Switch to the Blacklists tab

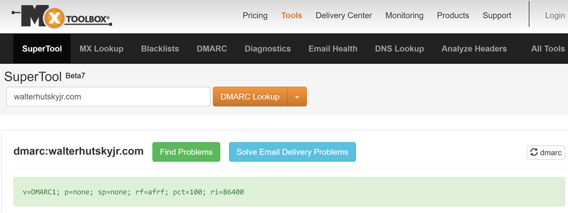click(x=160, y=49)
